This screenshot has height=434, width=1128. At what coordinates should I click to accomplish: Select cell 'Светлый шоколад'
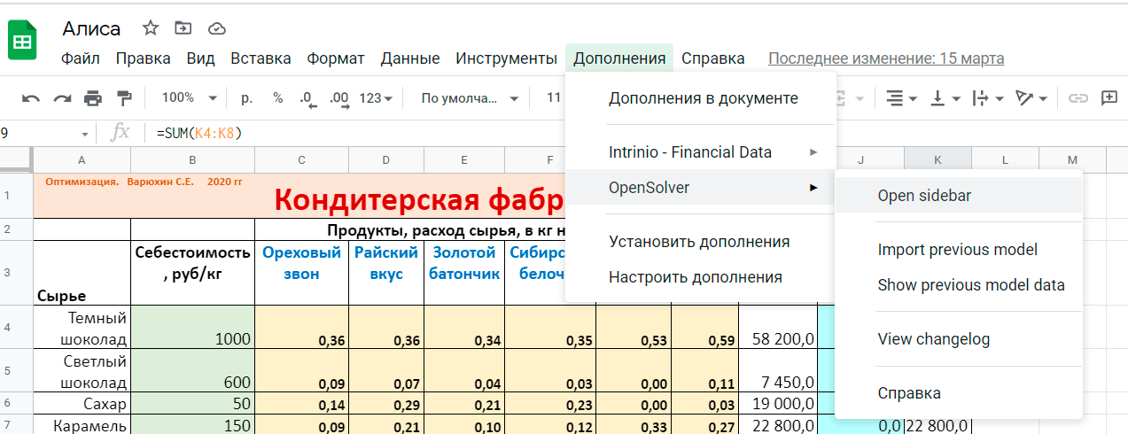click(82, 371)
